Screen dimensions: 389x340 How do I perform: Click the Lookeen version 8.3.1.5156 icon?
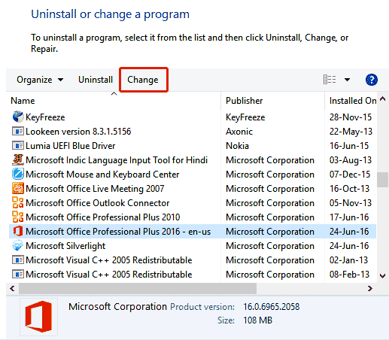point(18,131)
